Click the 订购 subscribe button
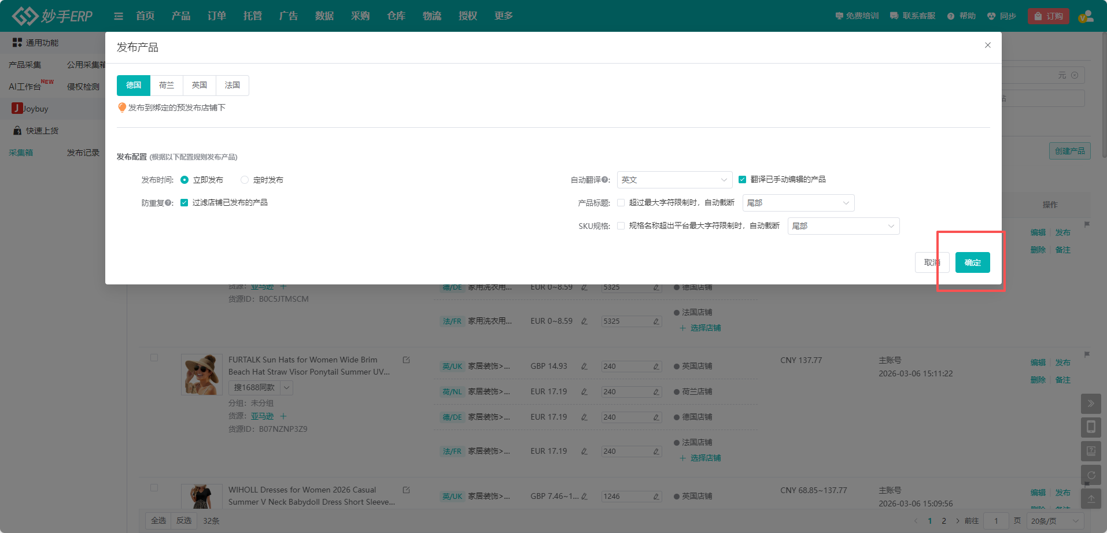 click(x=1049, y=16)
